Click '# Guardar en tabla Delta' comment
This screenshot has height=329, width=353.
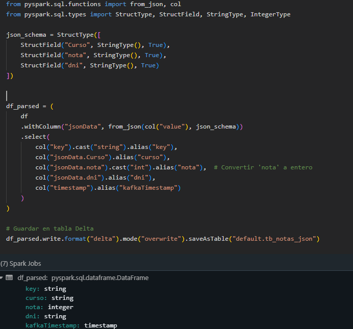[x=50, y=229]
